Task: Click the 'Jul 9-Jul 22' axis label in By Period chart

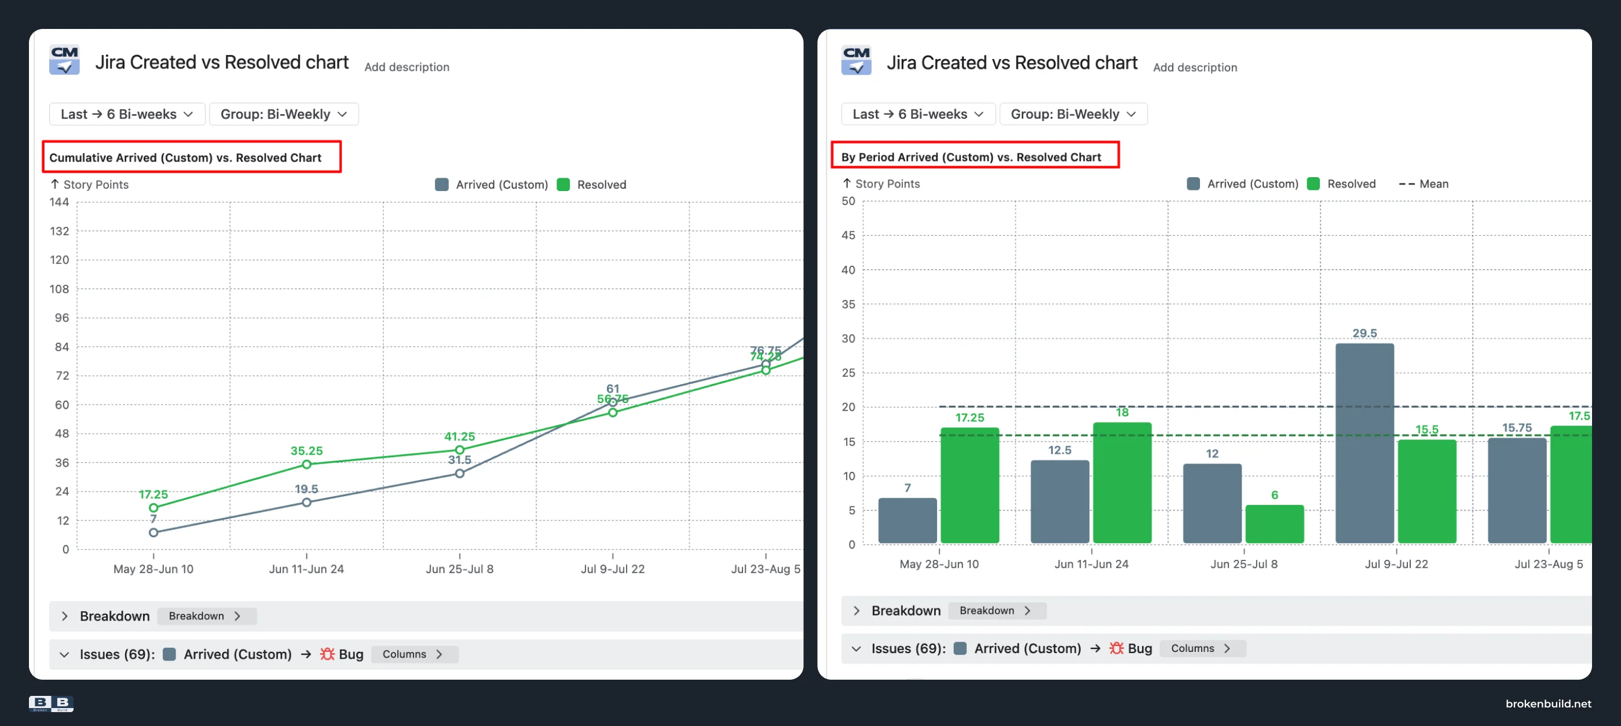Action: tap(1396, 564)
